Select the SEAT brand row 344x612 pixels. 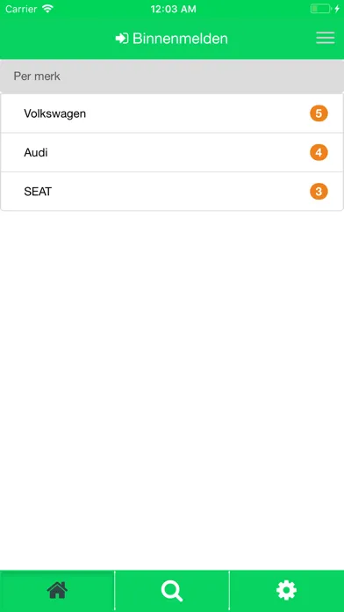[172, 192]
